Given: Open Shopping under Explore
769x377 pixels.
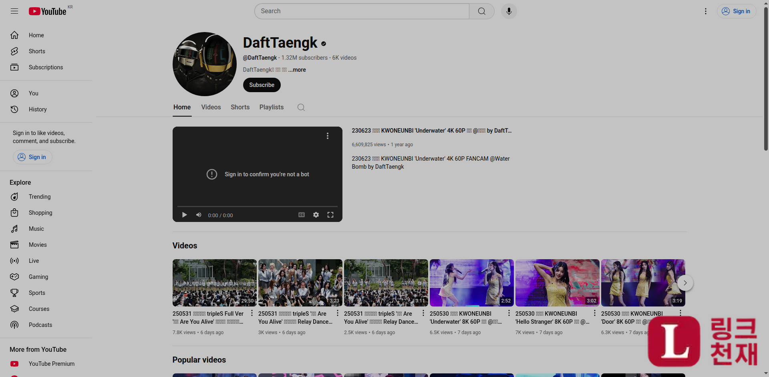Looking at the screenshot, I should 46,213.
